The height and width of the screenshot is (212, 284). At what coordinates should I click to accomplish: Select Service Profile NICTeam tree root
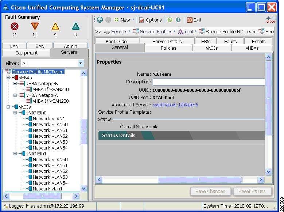(38, 72)
